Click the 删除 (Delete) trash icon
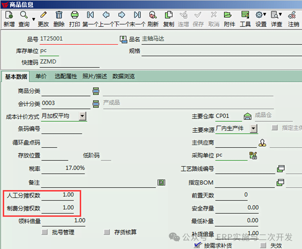 [59, 15]
